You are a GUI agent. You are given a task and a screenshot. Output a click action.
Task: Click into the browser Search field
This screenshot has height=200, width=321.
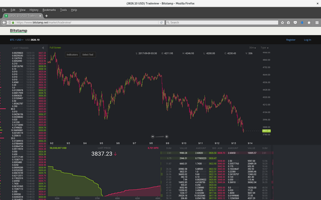222,22
